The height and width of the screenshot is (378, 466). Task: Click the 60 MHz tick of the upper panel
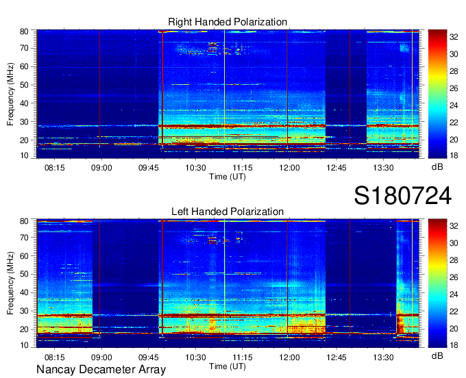24,66
